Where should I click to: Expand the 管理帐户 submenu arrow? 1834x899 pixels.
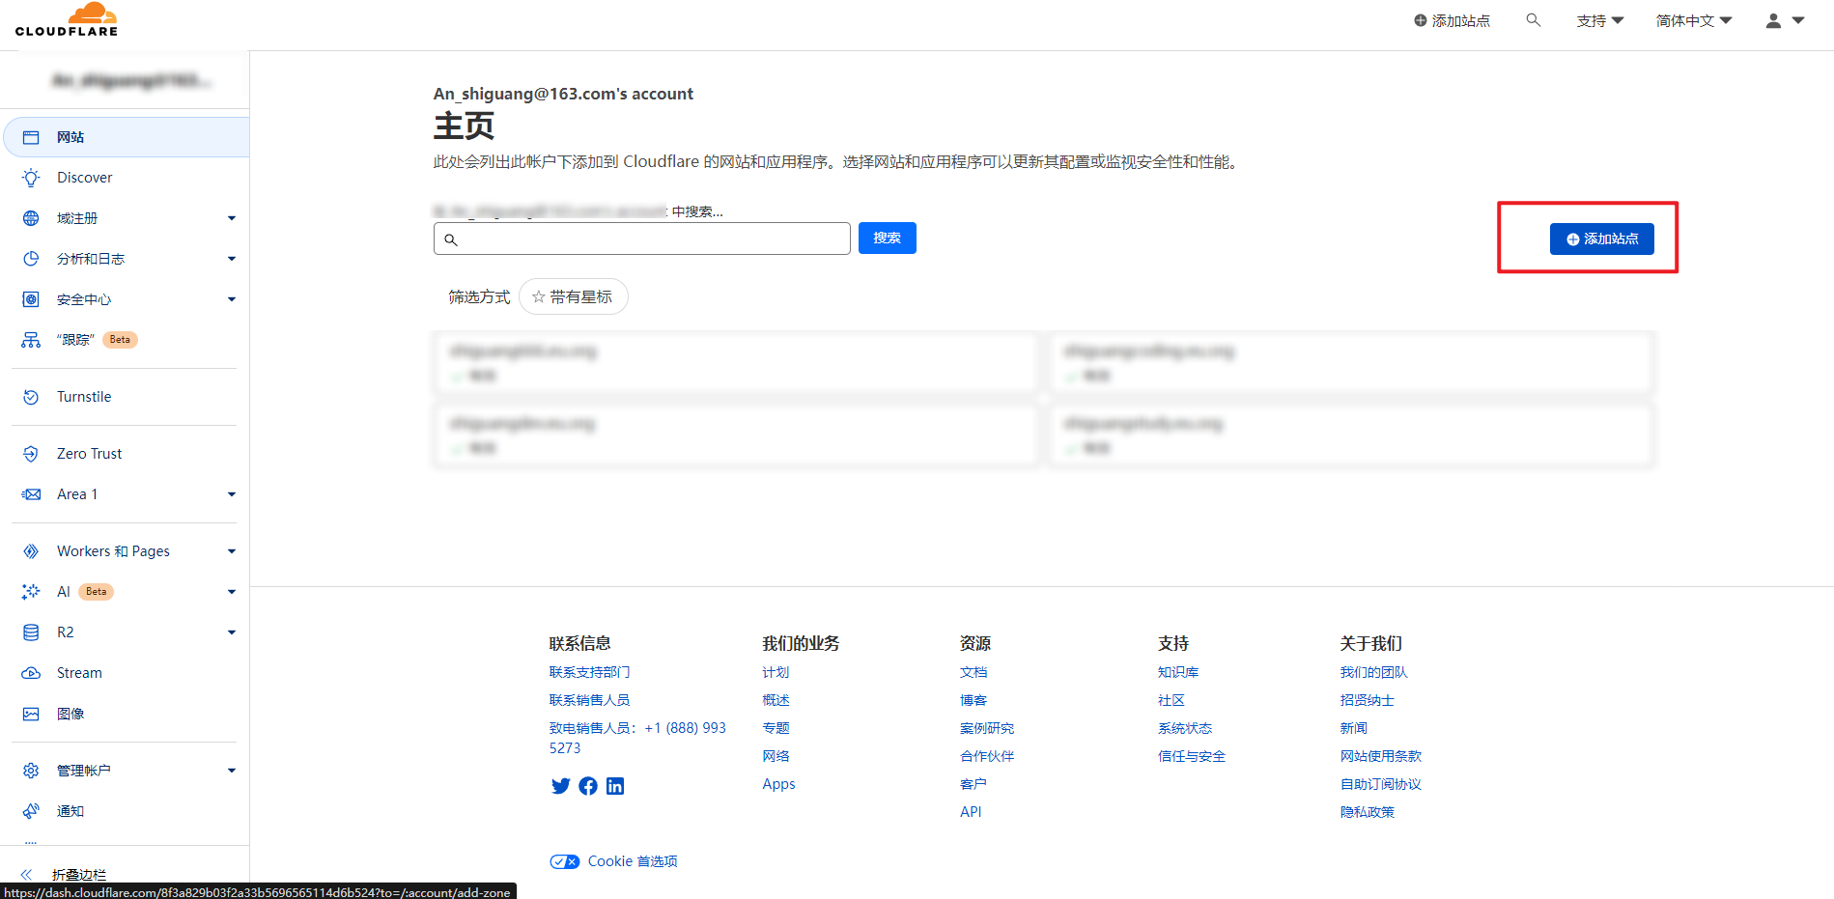coord(232,771)
